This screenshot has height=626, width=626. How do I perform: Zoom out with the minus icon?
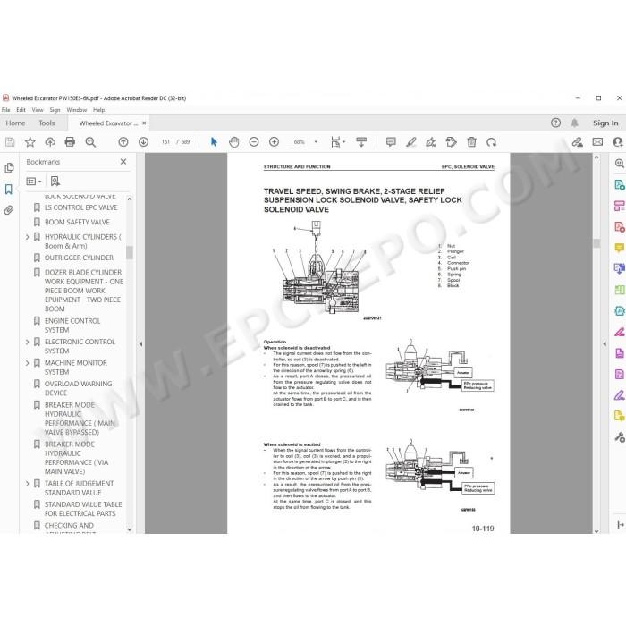[254, 141]
